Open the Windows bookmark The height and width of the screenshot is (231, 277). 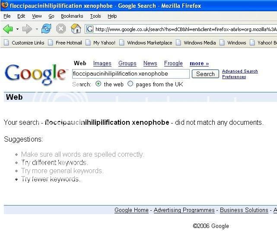(x=233, y=43)
